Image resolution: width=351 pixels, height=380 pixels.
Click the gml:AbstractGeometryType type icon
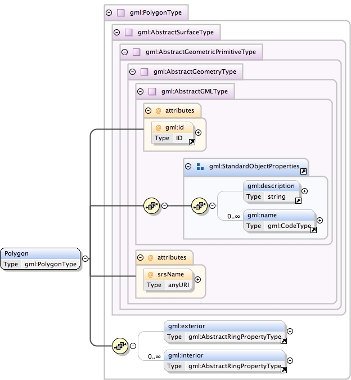(x=144, y=71)
